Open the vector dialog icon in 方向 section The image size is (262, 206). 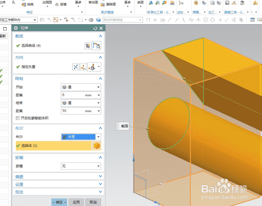pos(83,67)
